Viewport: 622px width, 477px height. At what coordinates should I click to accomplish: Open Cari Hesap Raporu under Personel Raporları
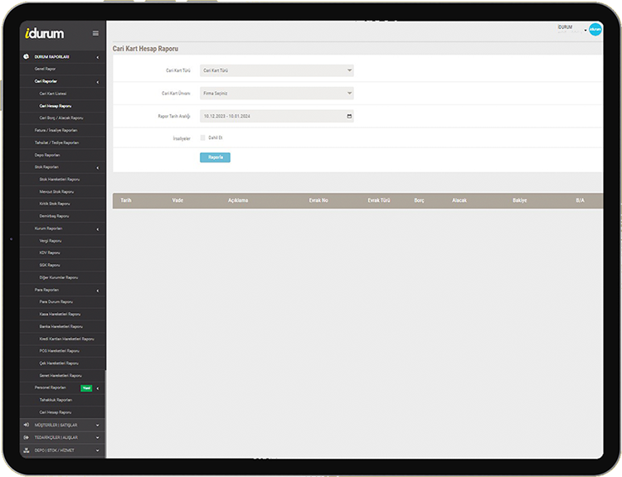(x=55, y=412)
